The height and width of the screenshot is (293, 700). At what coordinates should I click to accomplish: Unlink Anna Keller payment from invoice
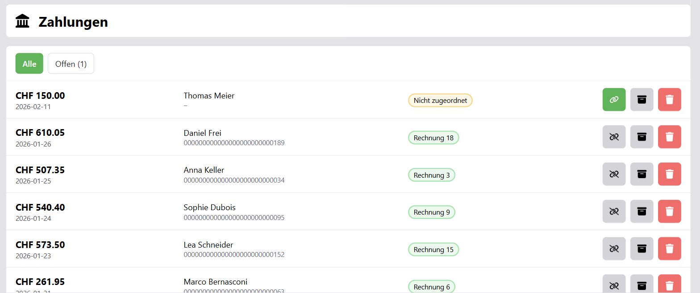614,174
